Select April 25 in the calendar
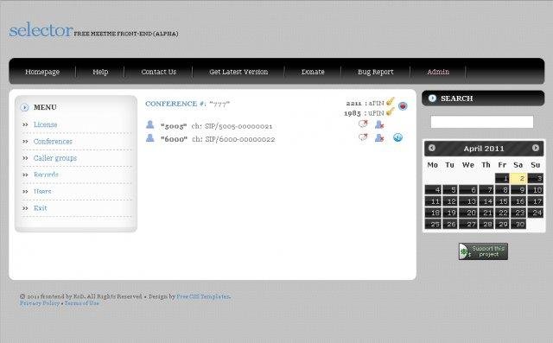This screenshot has height=343, width=553. click(x=433, y=224)
